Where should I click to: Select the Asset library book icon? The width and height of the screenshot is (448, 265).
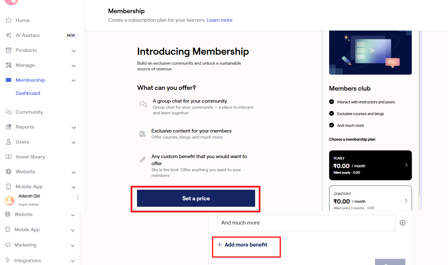point(9,157)
